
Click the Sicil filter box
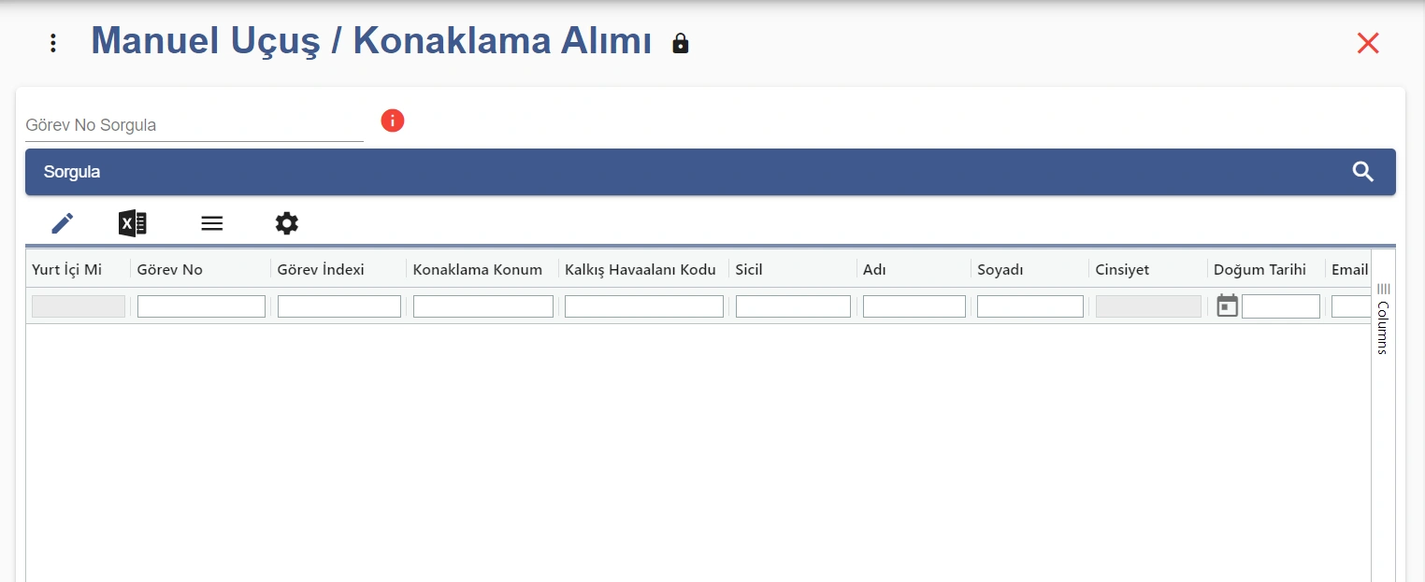tap(793, 306)
